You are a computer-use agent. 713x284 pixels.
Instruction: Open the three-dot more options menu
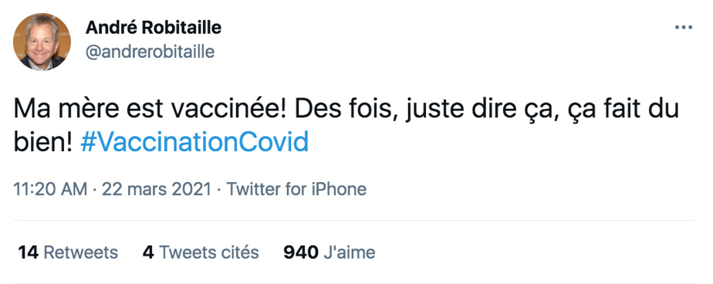pos(683,28)
